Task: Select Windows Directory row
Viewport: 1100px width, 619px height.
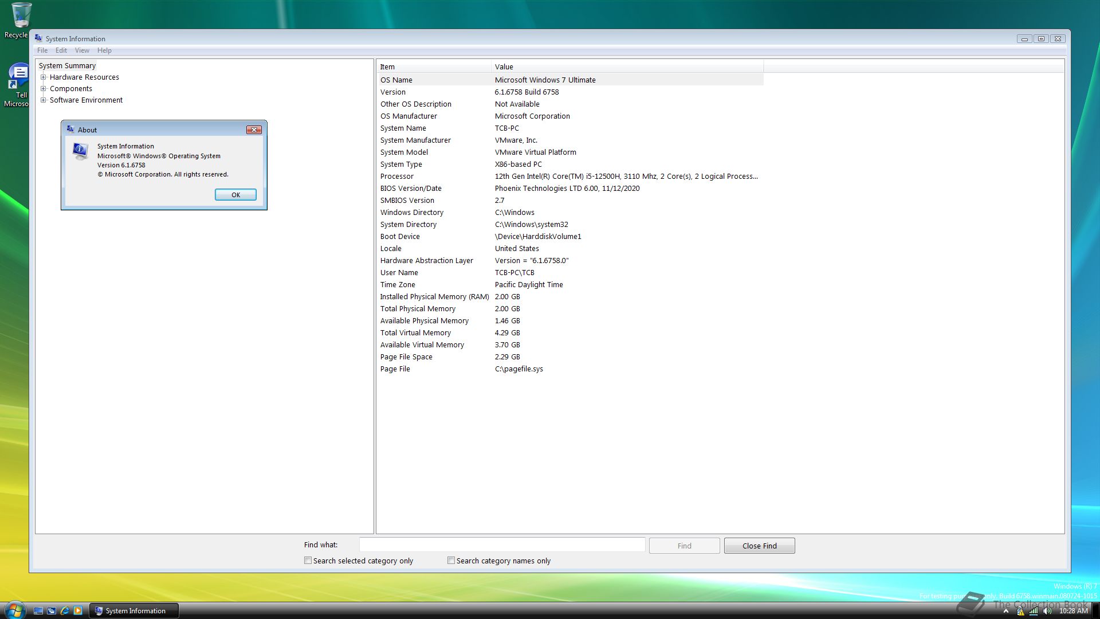Action: 570,213
